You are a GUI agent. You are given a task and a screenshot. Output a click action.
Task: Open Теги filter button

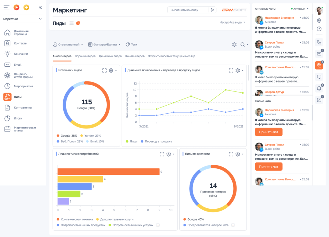point(131,44)
